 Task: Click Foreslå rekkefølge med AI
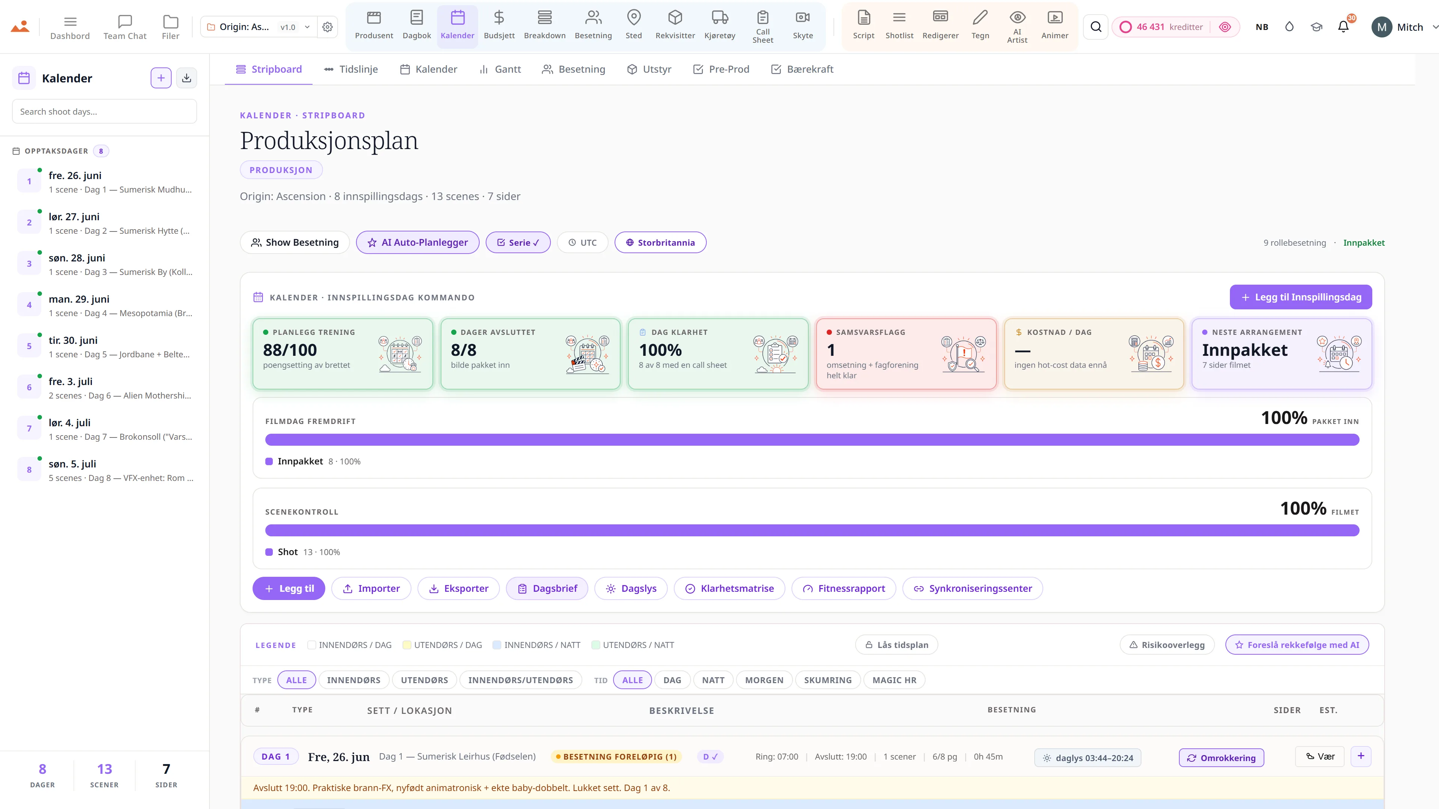(x=1297, y=645)
